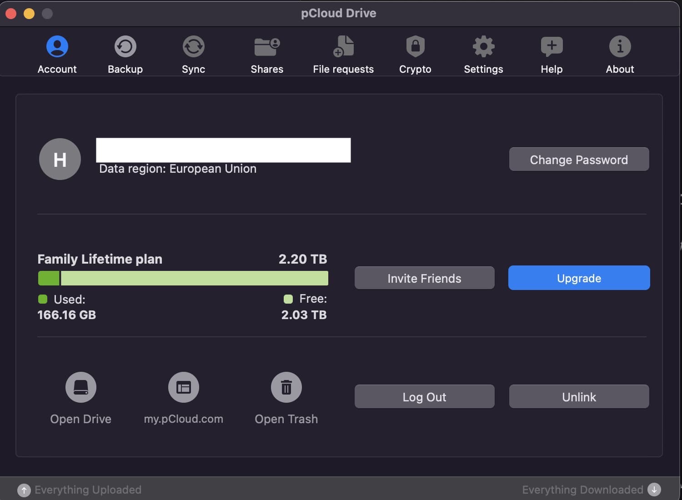Click the Help tab label
Viewport: 682px width, 500px height.
click(552, 69)
